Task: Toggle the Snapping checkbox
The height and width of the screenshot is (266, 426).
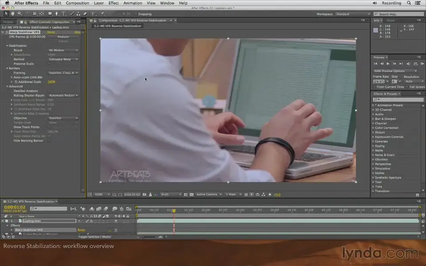Action: pyautogui.click(x=136, y=14)
